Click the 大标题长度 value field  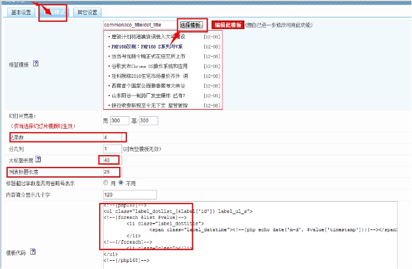coord(111,160)
